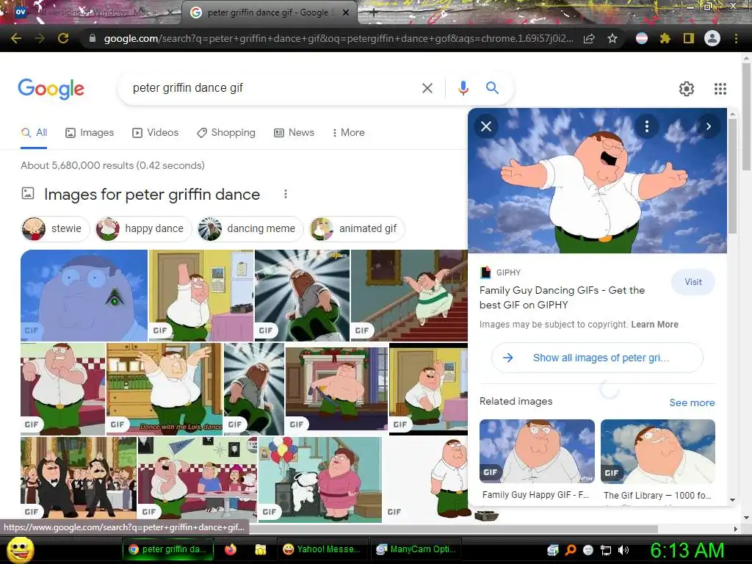
Task: Open the balloons and pink dress GIF thumbnail
Action: [x=320, y=479]
